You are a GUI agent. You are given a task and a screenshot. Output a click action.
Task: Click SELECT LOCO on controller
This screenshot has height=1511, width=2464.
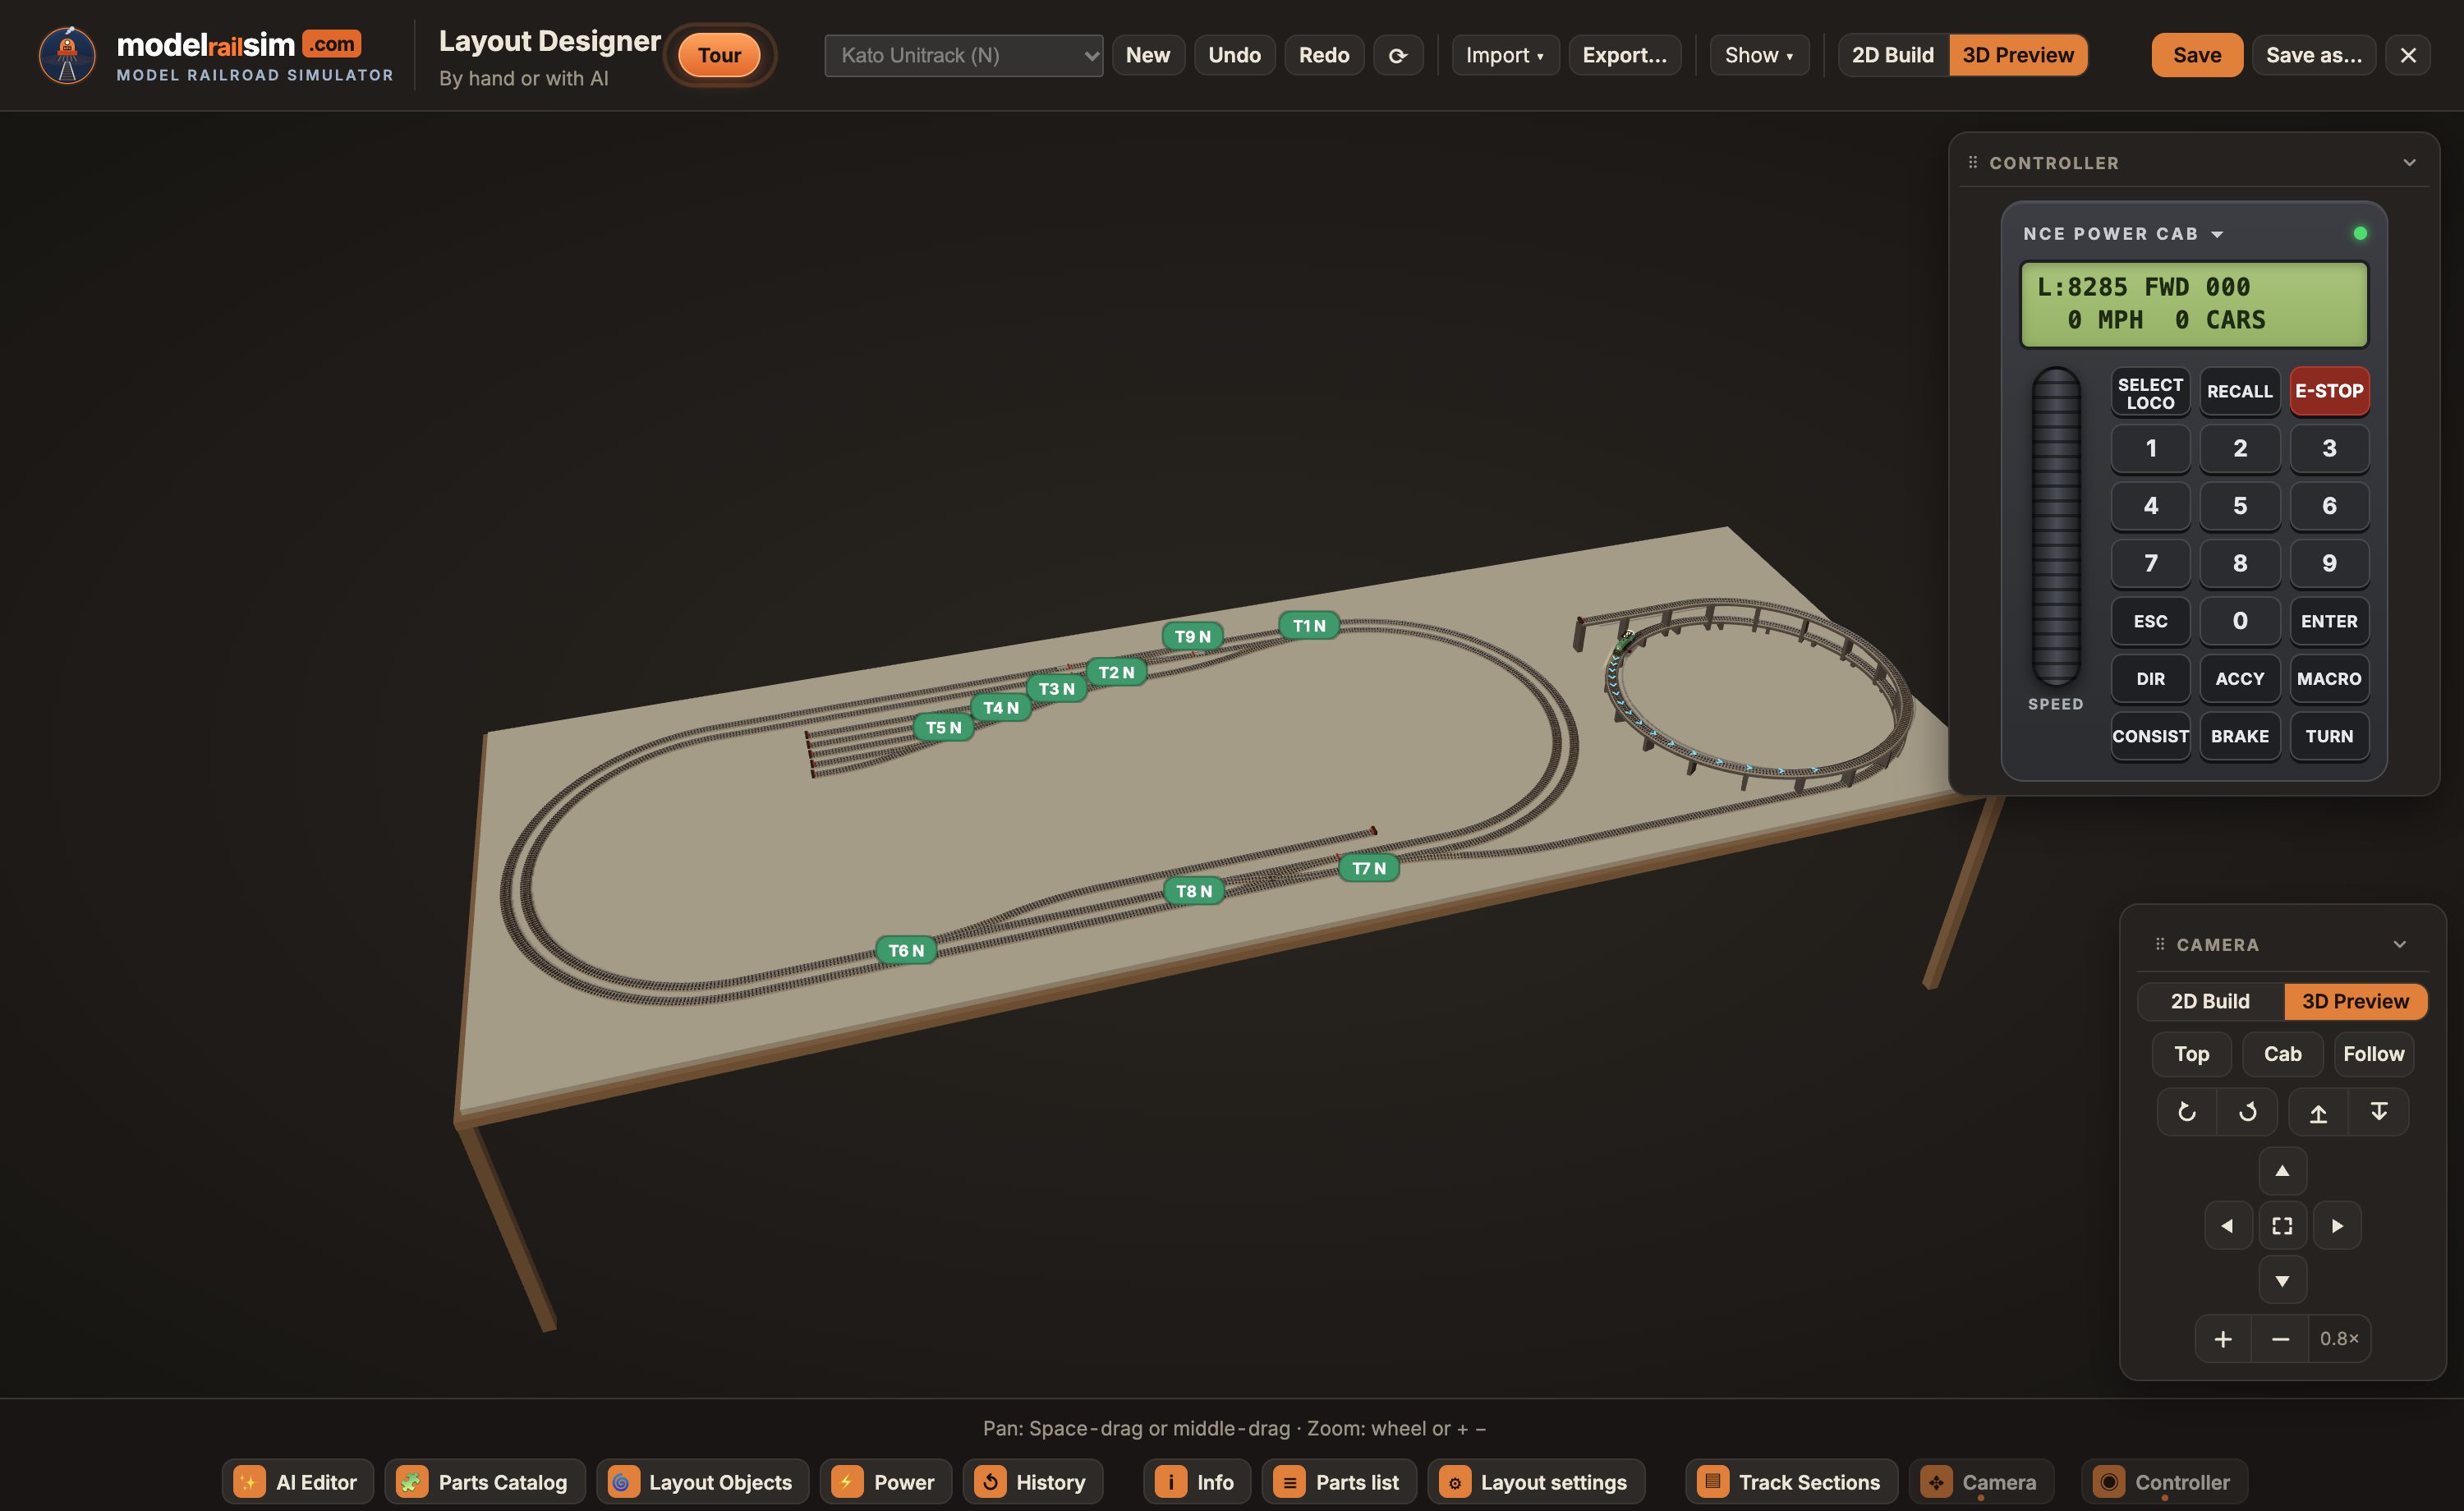pyautogui.click(x=2150, y=392)
